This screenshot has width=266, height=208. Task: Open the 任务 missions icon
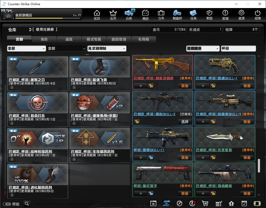click(x=193, y=15)
